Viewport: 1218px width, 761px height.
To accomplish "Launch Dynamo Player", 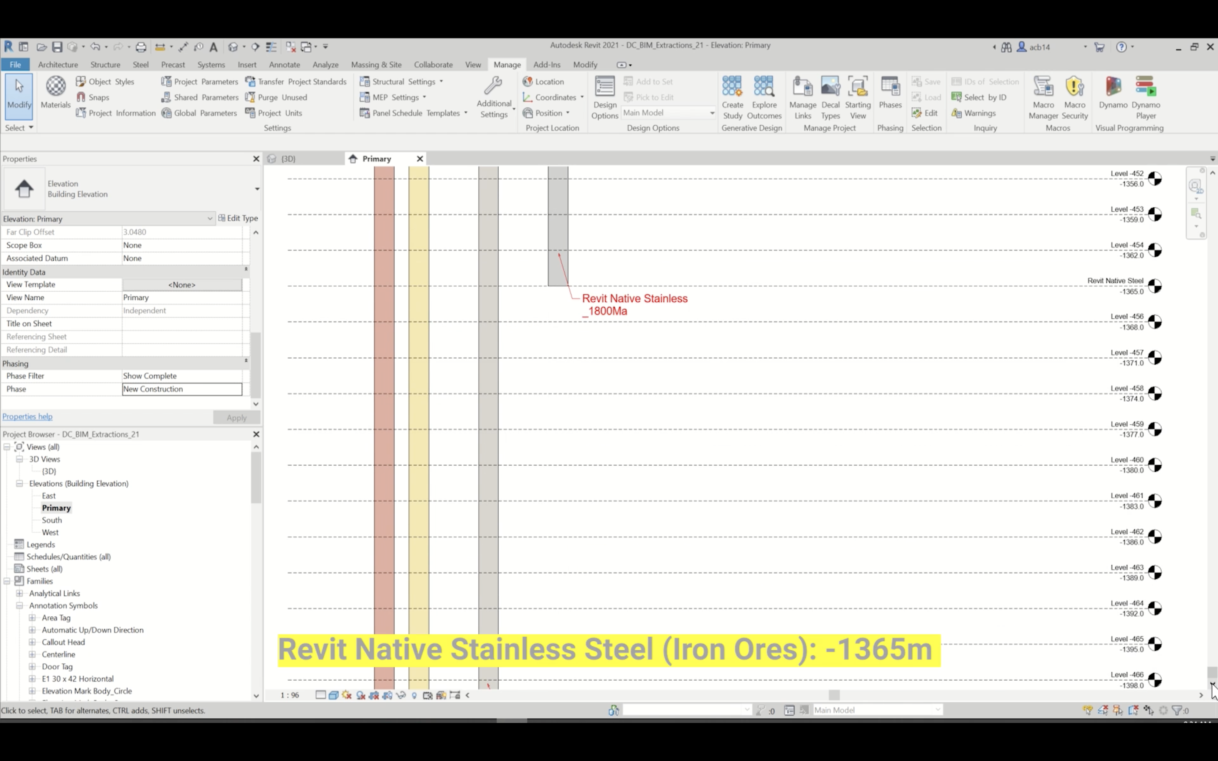I will pos(1146,98).
